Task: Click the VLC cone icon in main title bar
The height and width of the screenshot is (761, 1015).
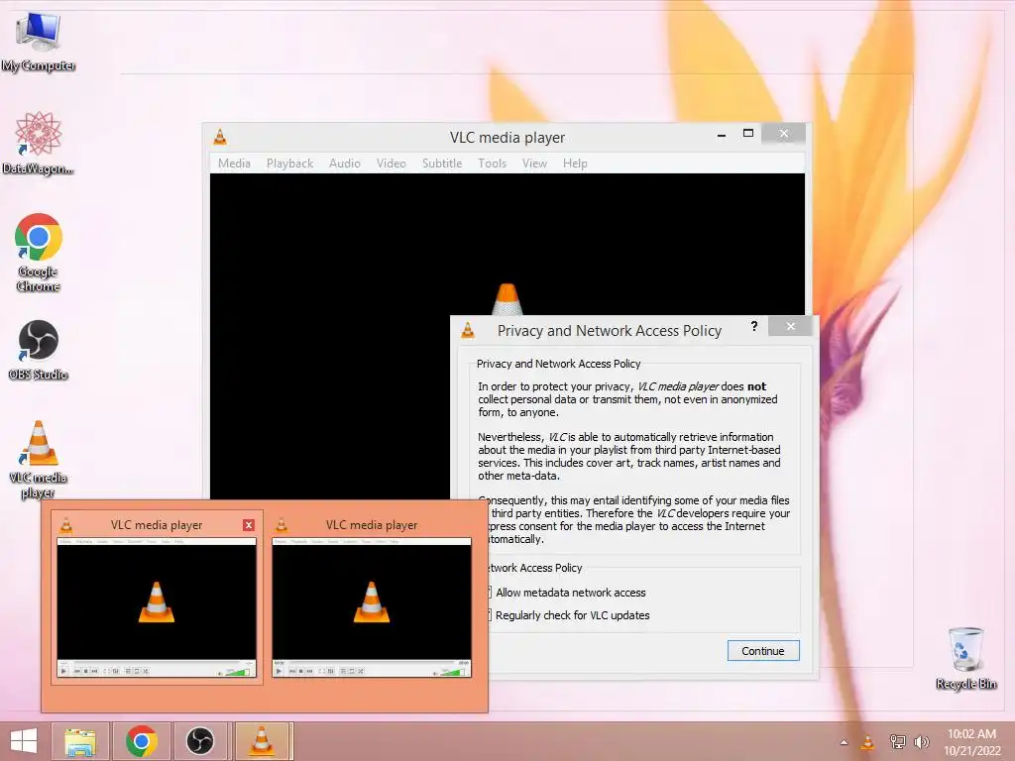Action: tap(220, 137)
